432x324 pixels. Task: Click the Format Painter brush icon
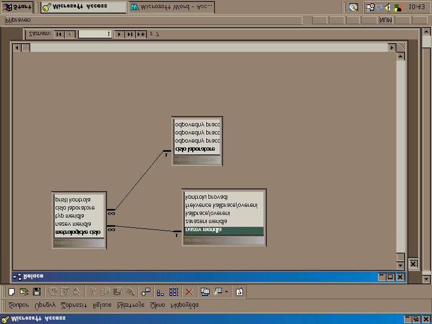pyautogui.click(x=130, y=292)
